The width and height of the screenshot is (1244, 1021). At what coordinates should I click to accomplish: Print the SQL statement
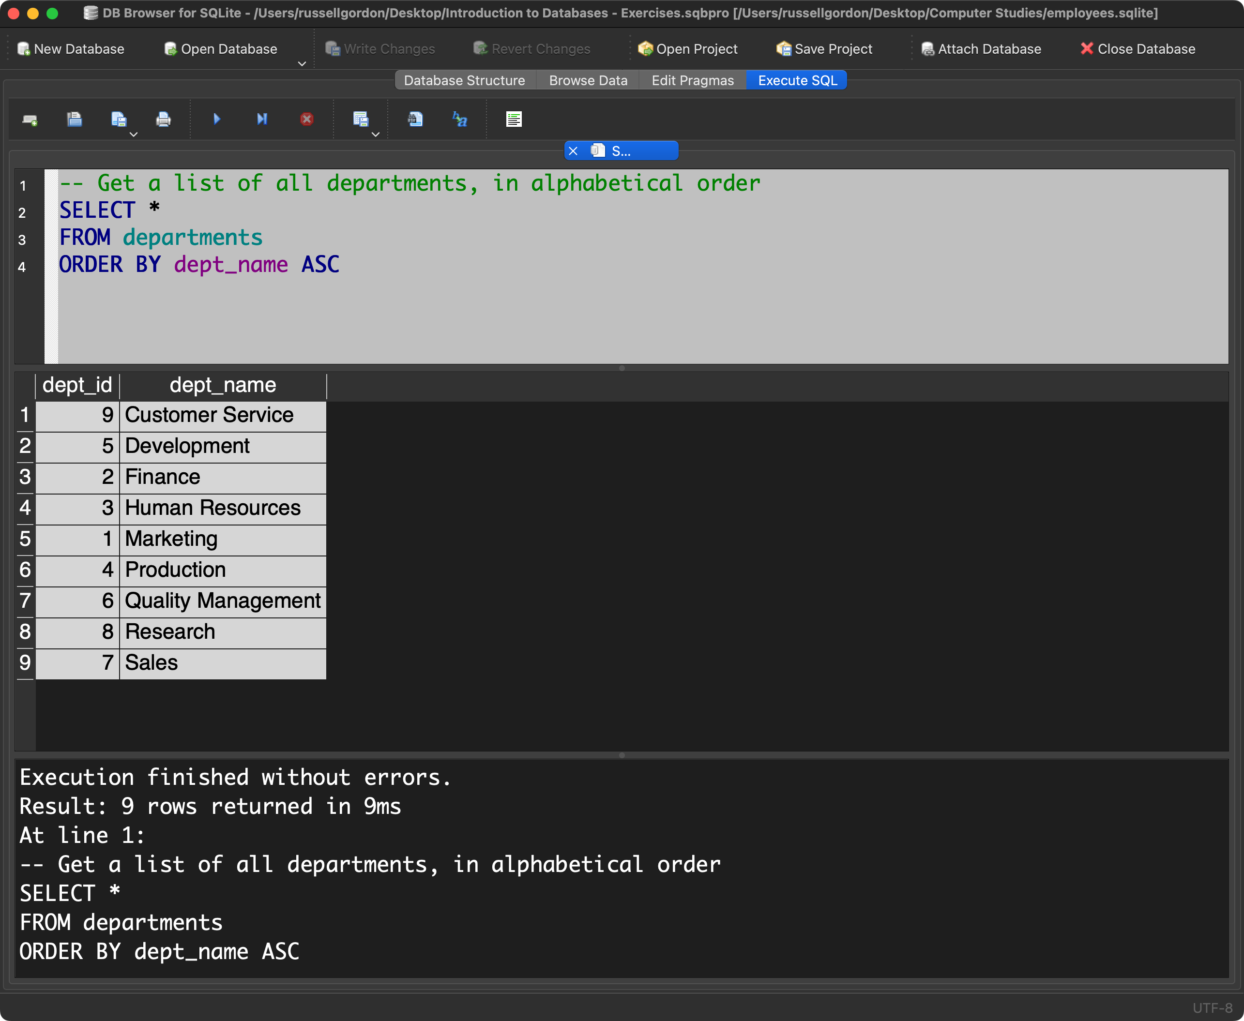[163, 120]
